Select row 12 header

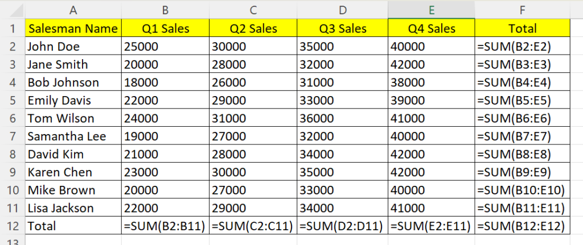tap(13, 226)
